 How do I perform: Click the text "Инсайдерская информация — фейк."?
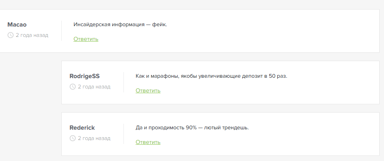pyautogui.click(x=120, y=25)
